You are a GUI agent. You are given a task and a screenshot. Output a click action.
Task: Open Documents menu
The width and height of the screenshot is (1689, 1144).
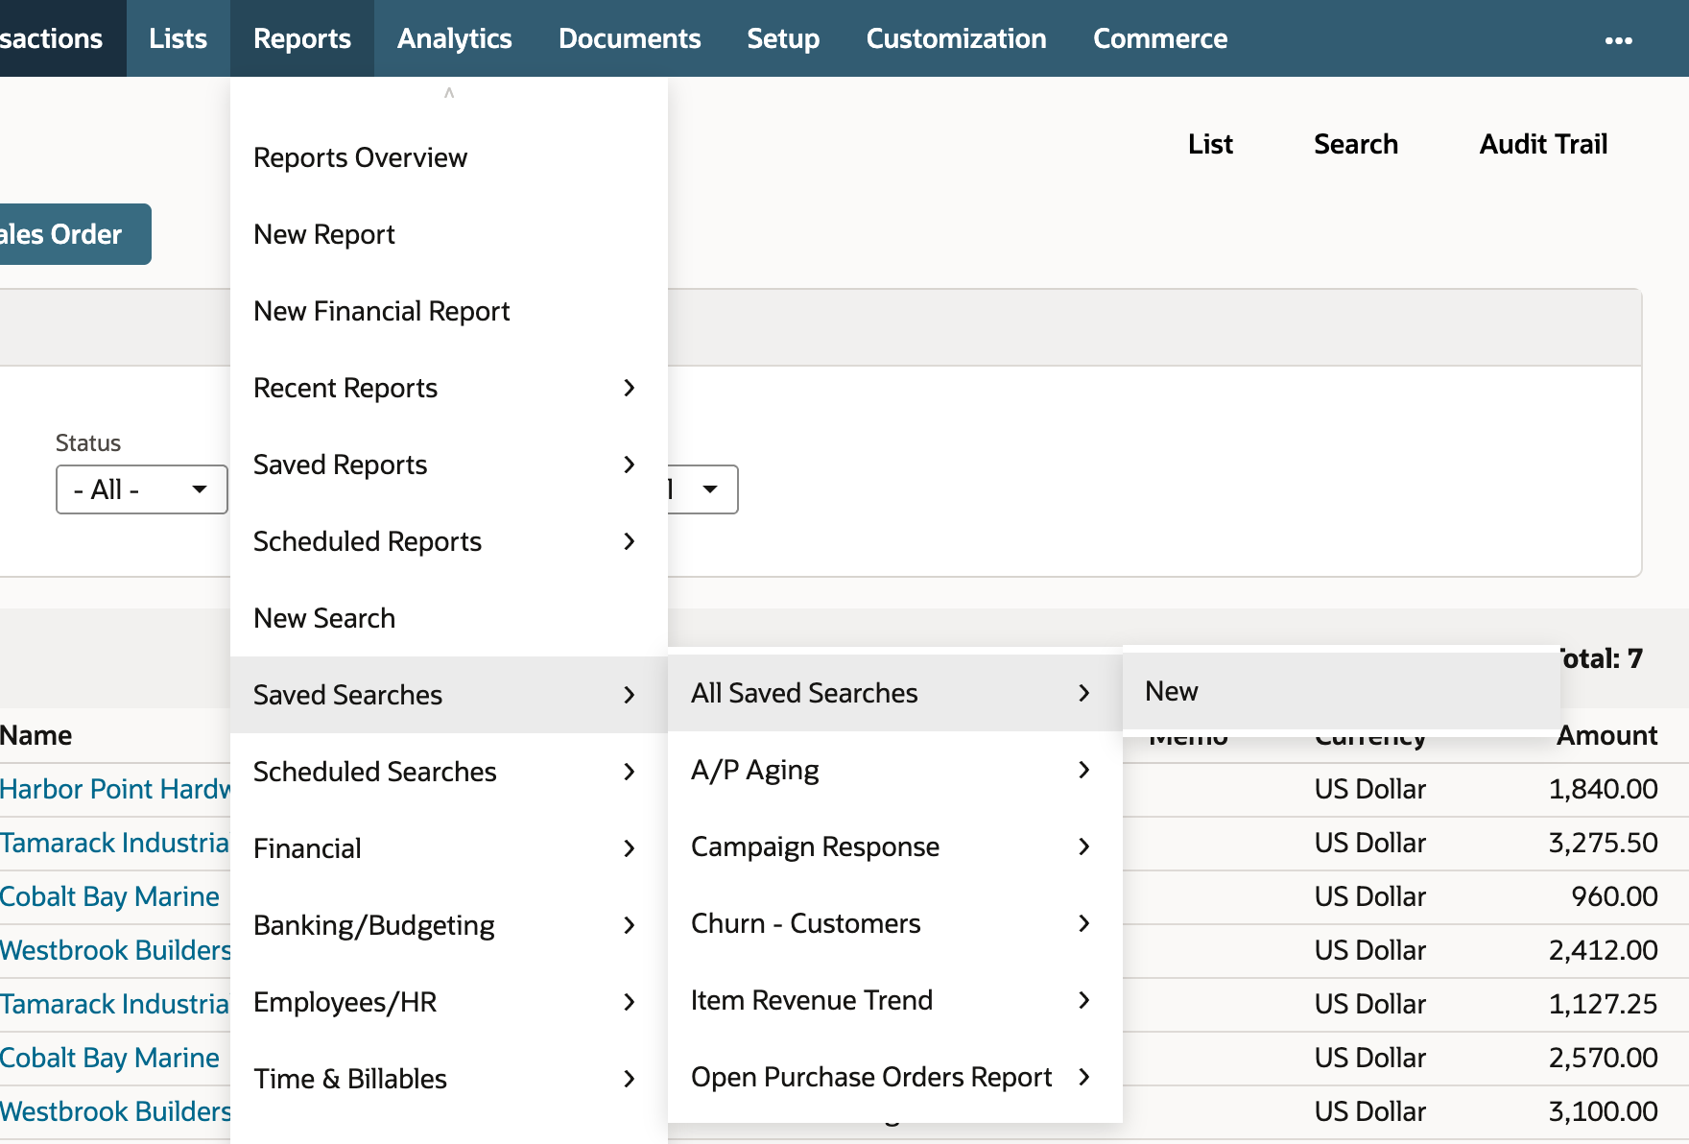tap(630, 38)
